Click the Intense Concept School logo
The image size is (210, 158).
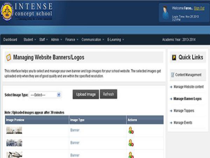pos(8,12)
